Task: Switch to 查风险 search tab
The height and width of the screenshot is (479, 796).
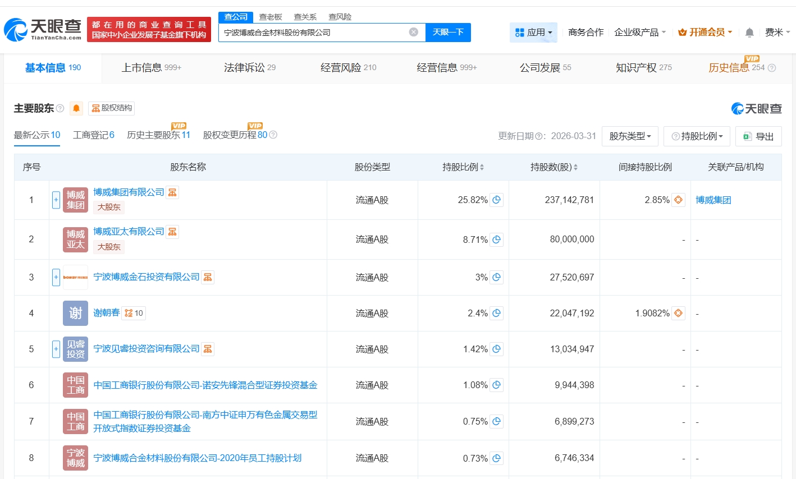Action: 340,17
